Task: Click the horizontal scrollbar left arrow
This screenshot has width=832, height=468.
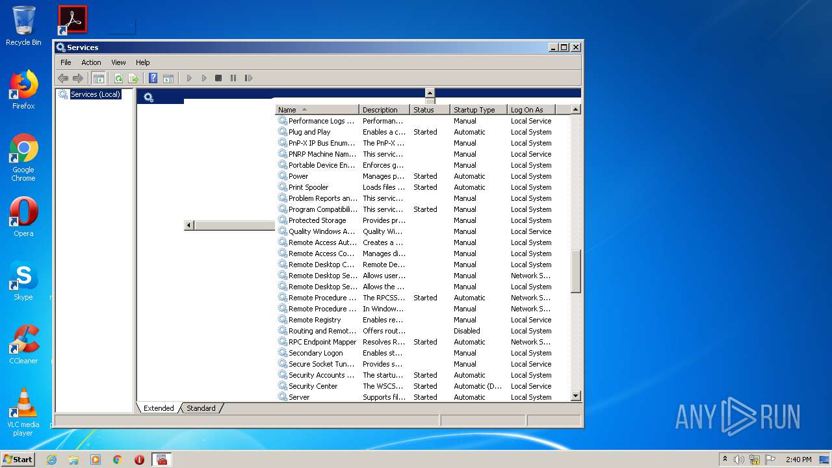Action: (x=189, y=226)
